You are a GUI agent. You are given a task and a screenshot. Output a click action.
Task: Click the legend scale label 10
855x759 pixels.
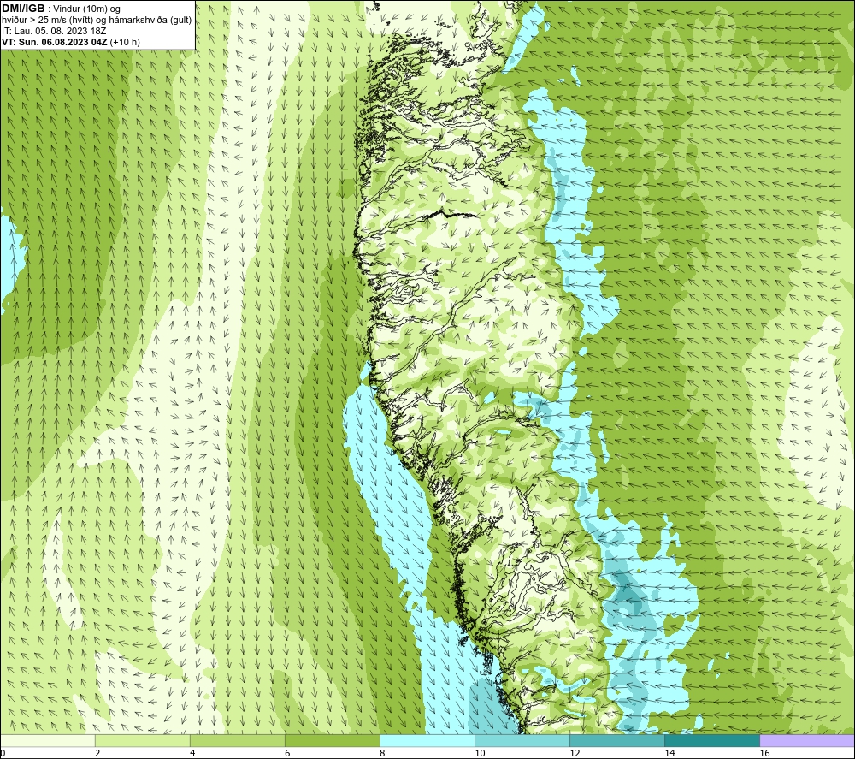tap(480, 754)
